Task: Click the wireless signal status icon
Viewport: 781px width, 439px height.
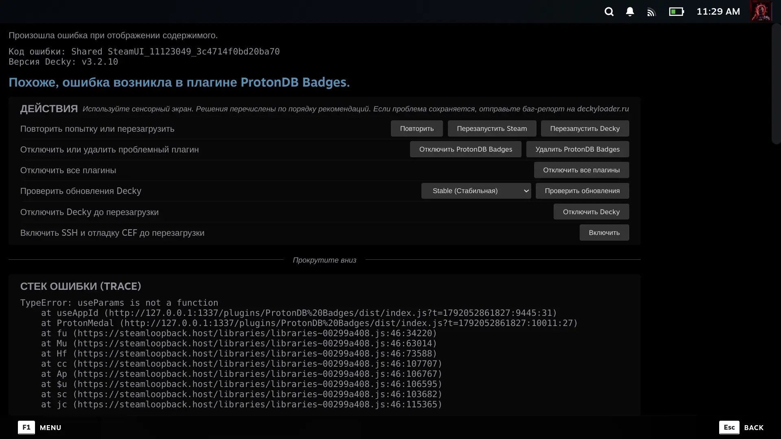Action: pyautogui.click(x=652, y=12)
